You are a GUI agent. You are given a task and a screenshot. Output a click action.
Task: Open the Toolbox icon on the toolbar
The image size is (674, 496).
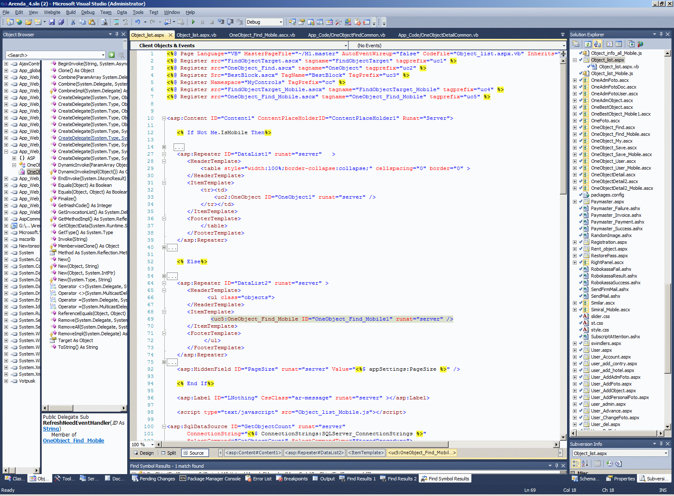coord(338,22)
